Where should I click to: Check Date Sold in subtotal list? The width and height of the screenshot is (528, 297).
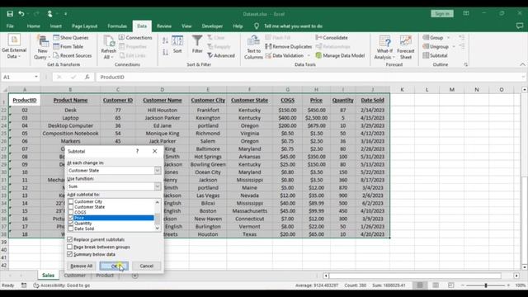(71, 229)
